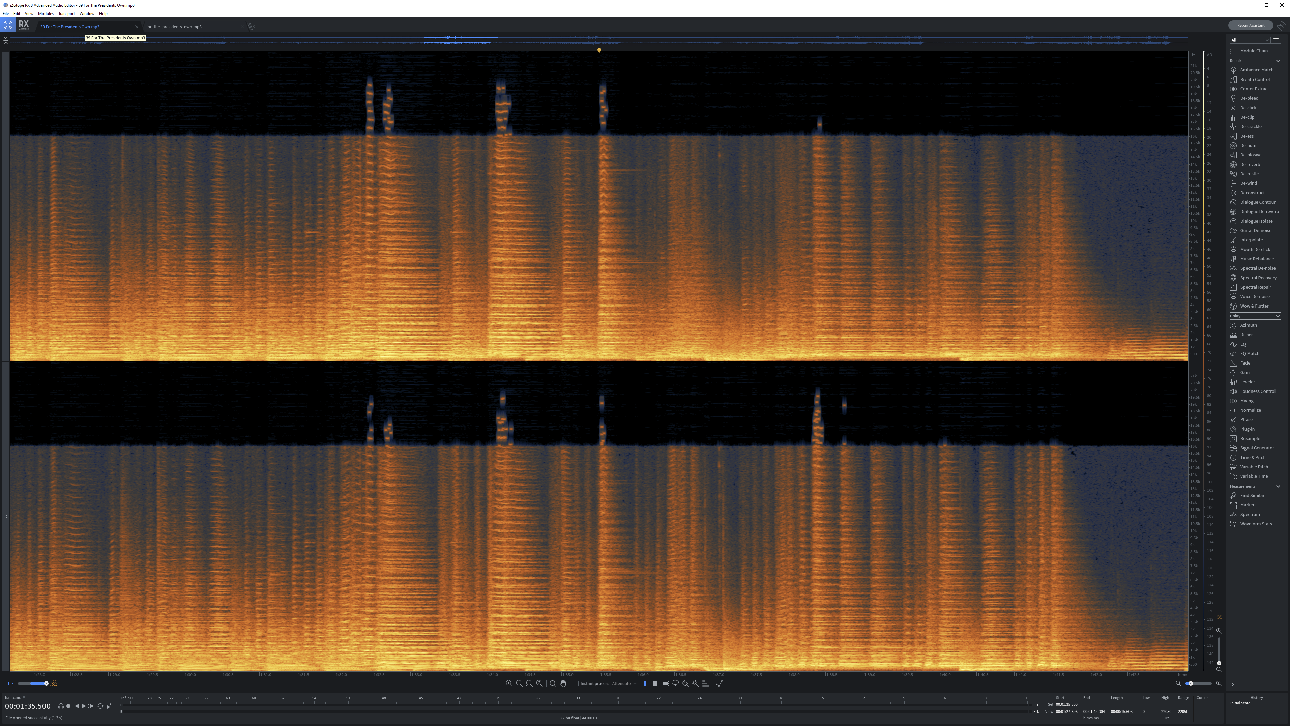Collapse the right side panel chevron

(1233, 684)
